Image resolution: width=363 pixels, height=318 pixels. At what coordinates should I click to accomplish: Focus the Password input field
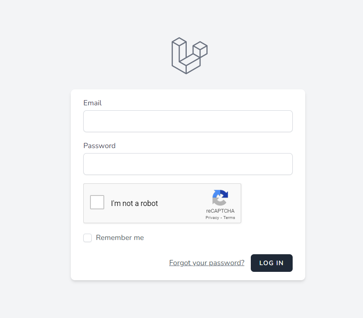(x=188, y=164)
